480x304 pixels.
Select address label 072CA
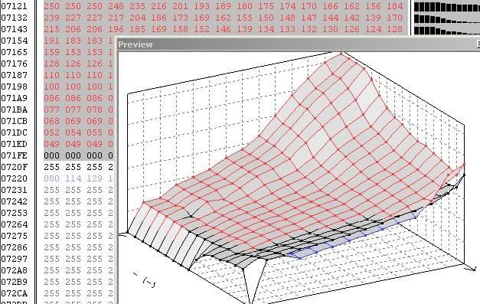click(x=14, y=293)
